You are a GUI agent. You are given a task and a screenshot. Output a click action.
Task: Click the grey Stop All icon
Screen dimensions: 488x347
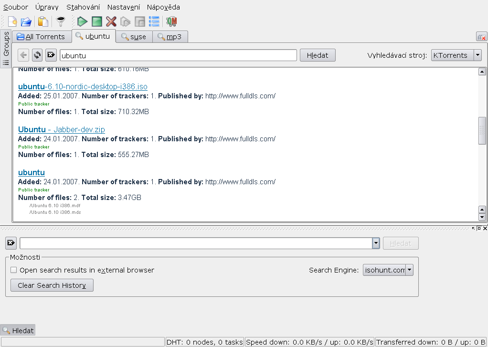tap(140, 21)
